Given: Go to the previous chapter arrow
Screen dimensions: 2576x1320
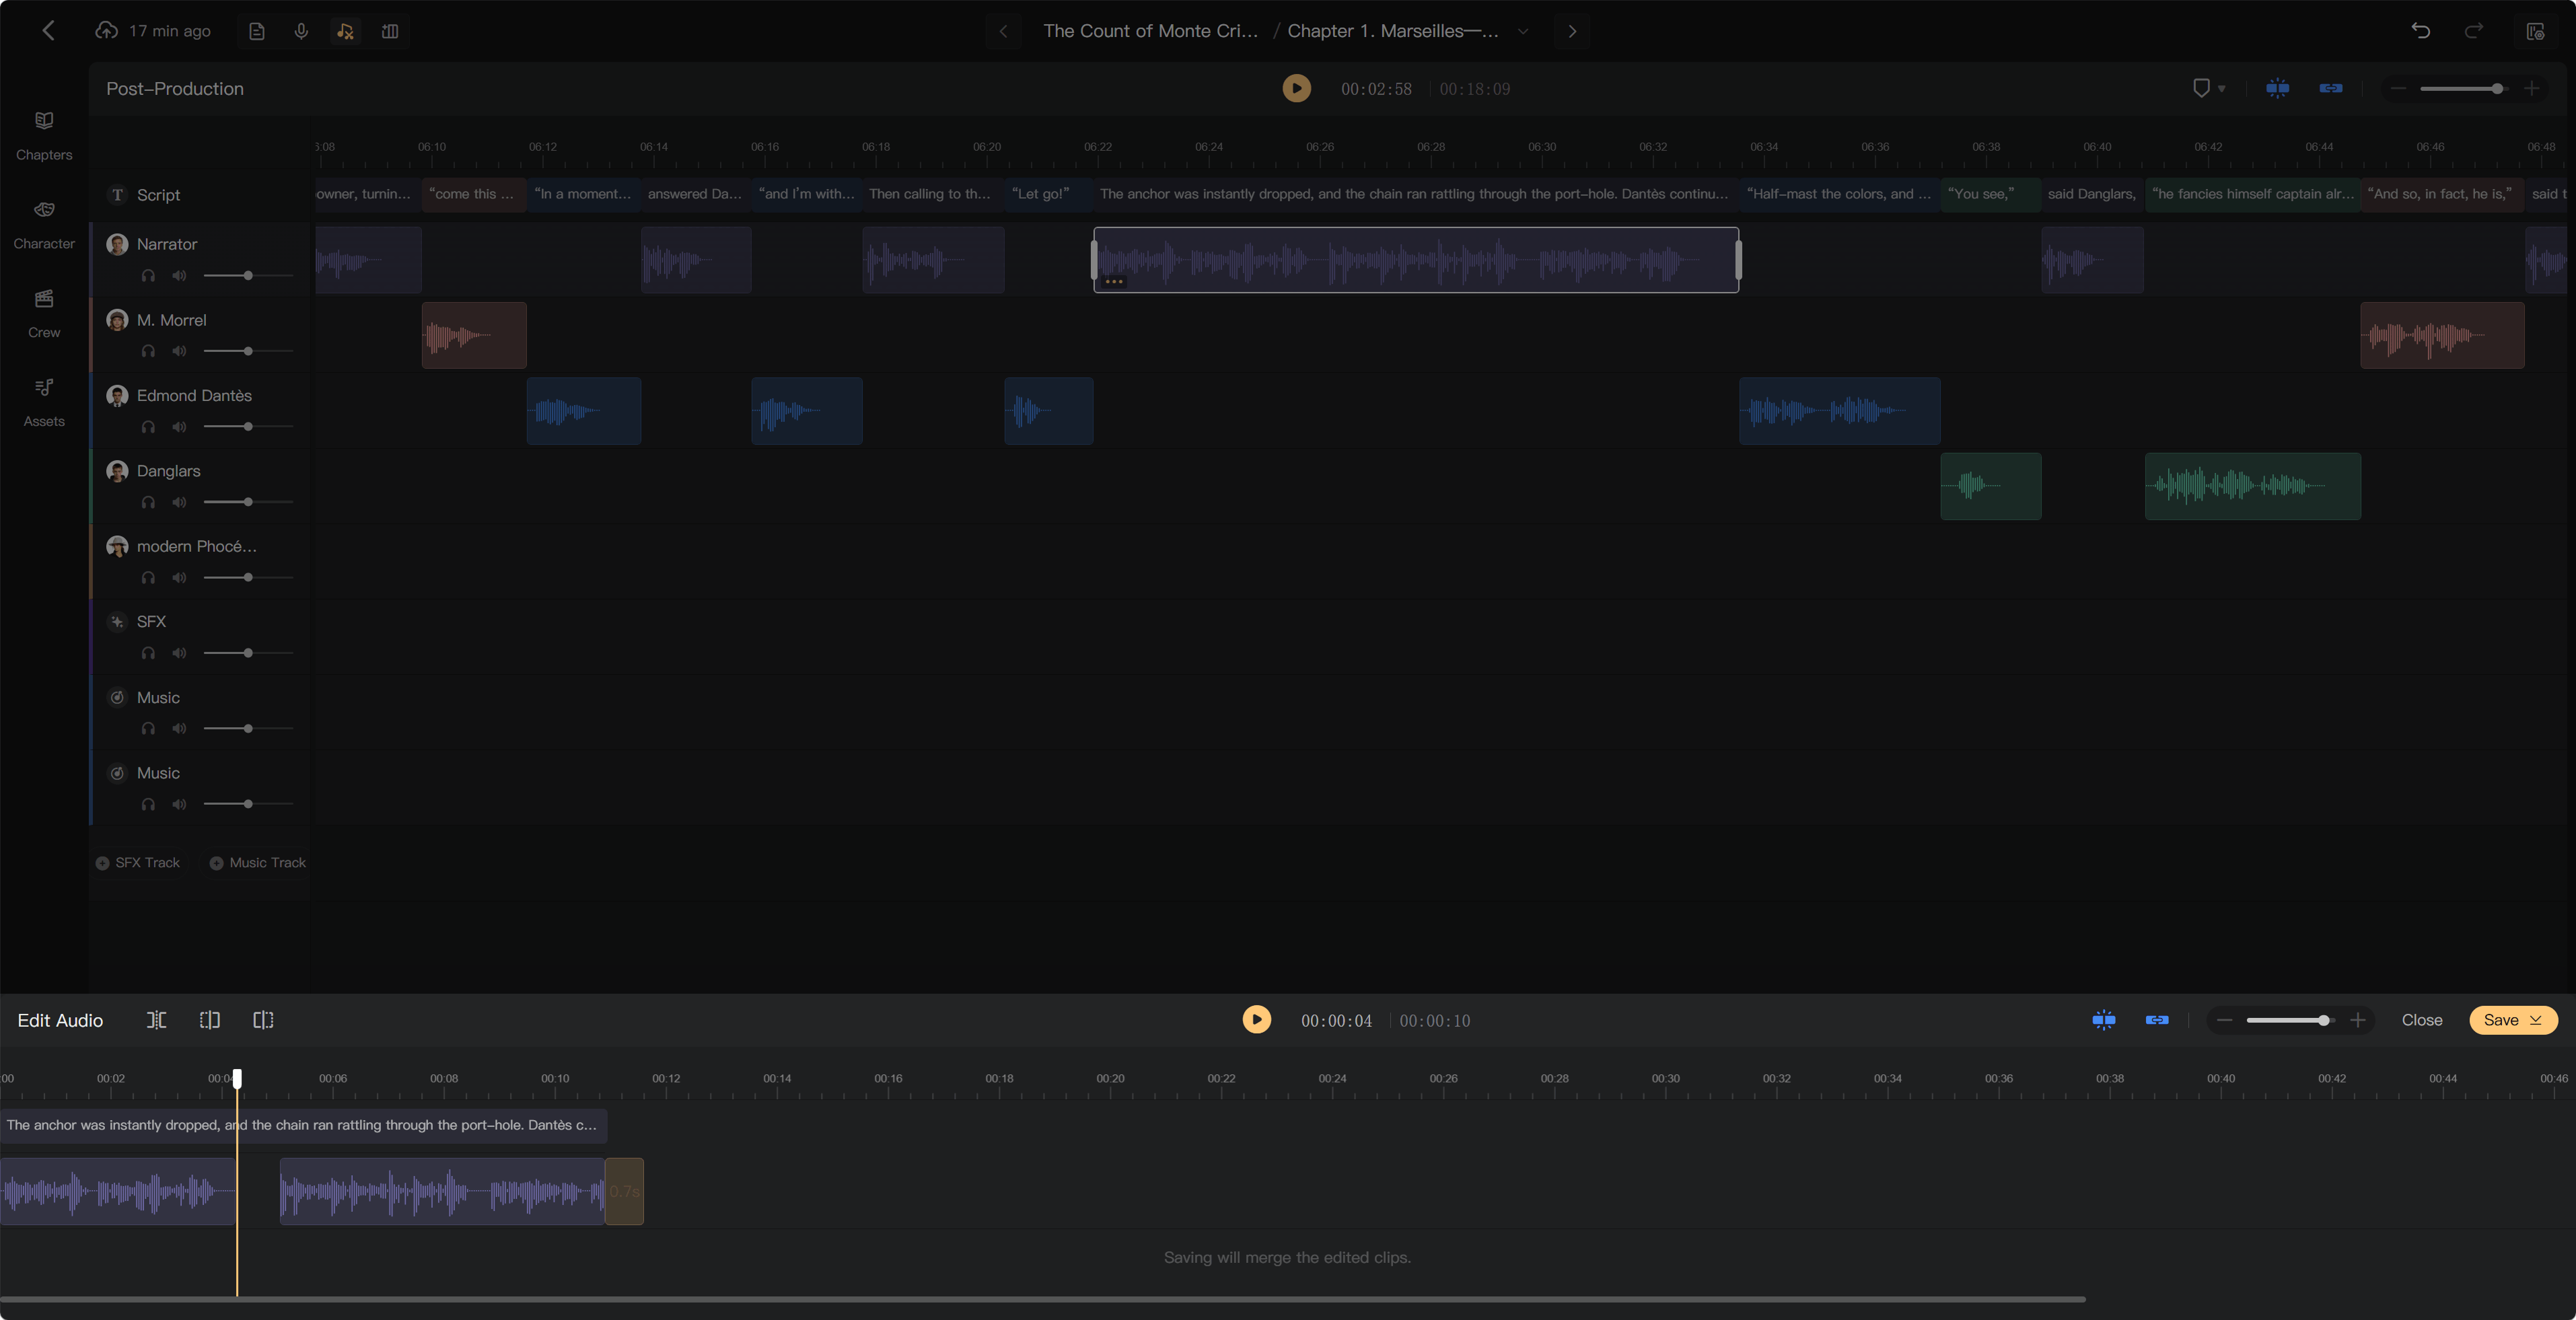Looking at the screenshot, I should 1003,31.
